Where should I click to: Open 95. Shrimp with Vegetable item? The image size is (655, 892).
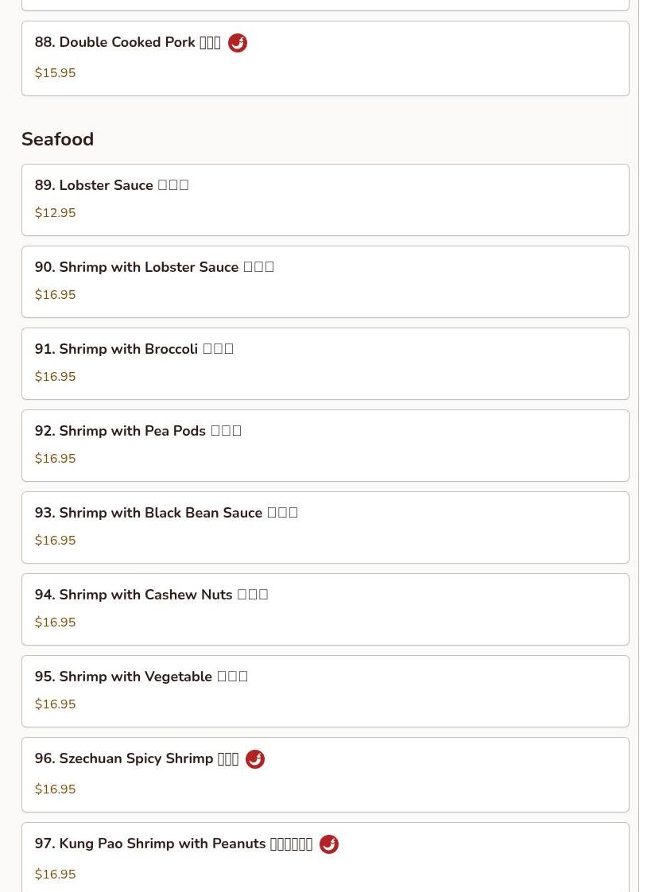pyautogui.click(x=325, y=691)
